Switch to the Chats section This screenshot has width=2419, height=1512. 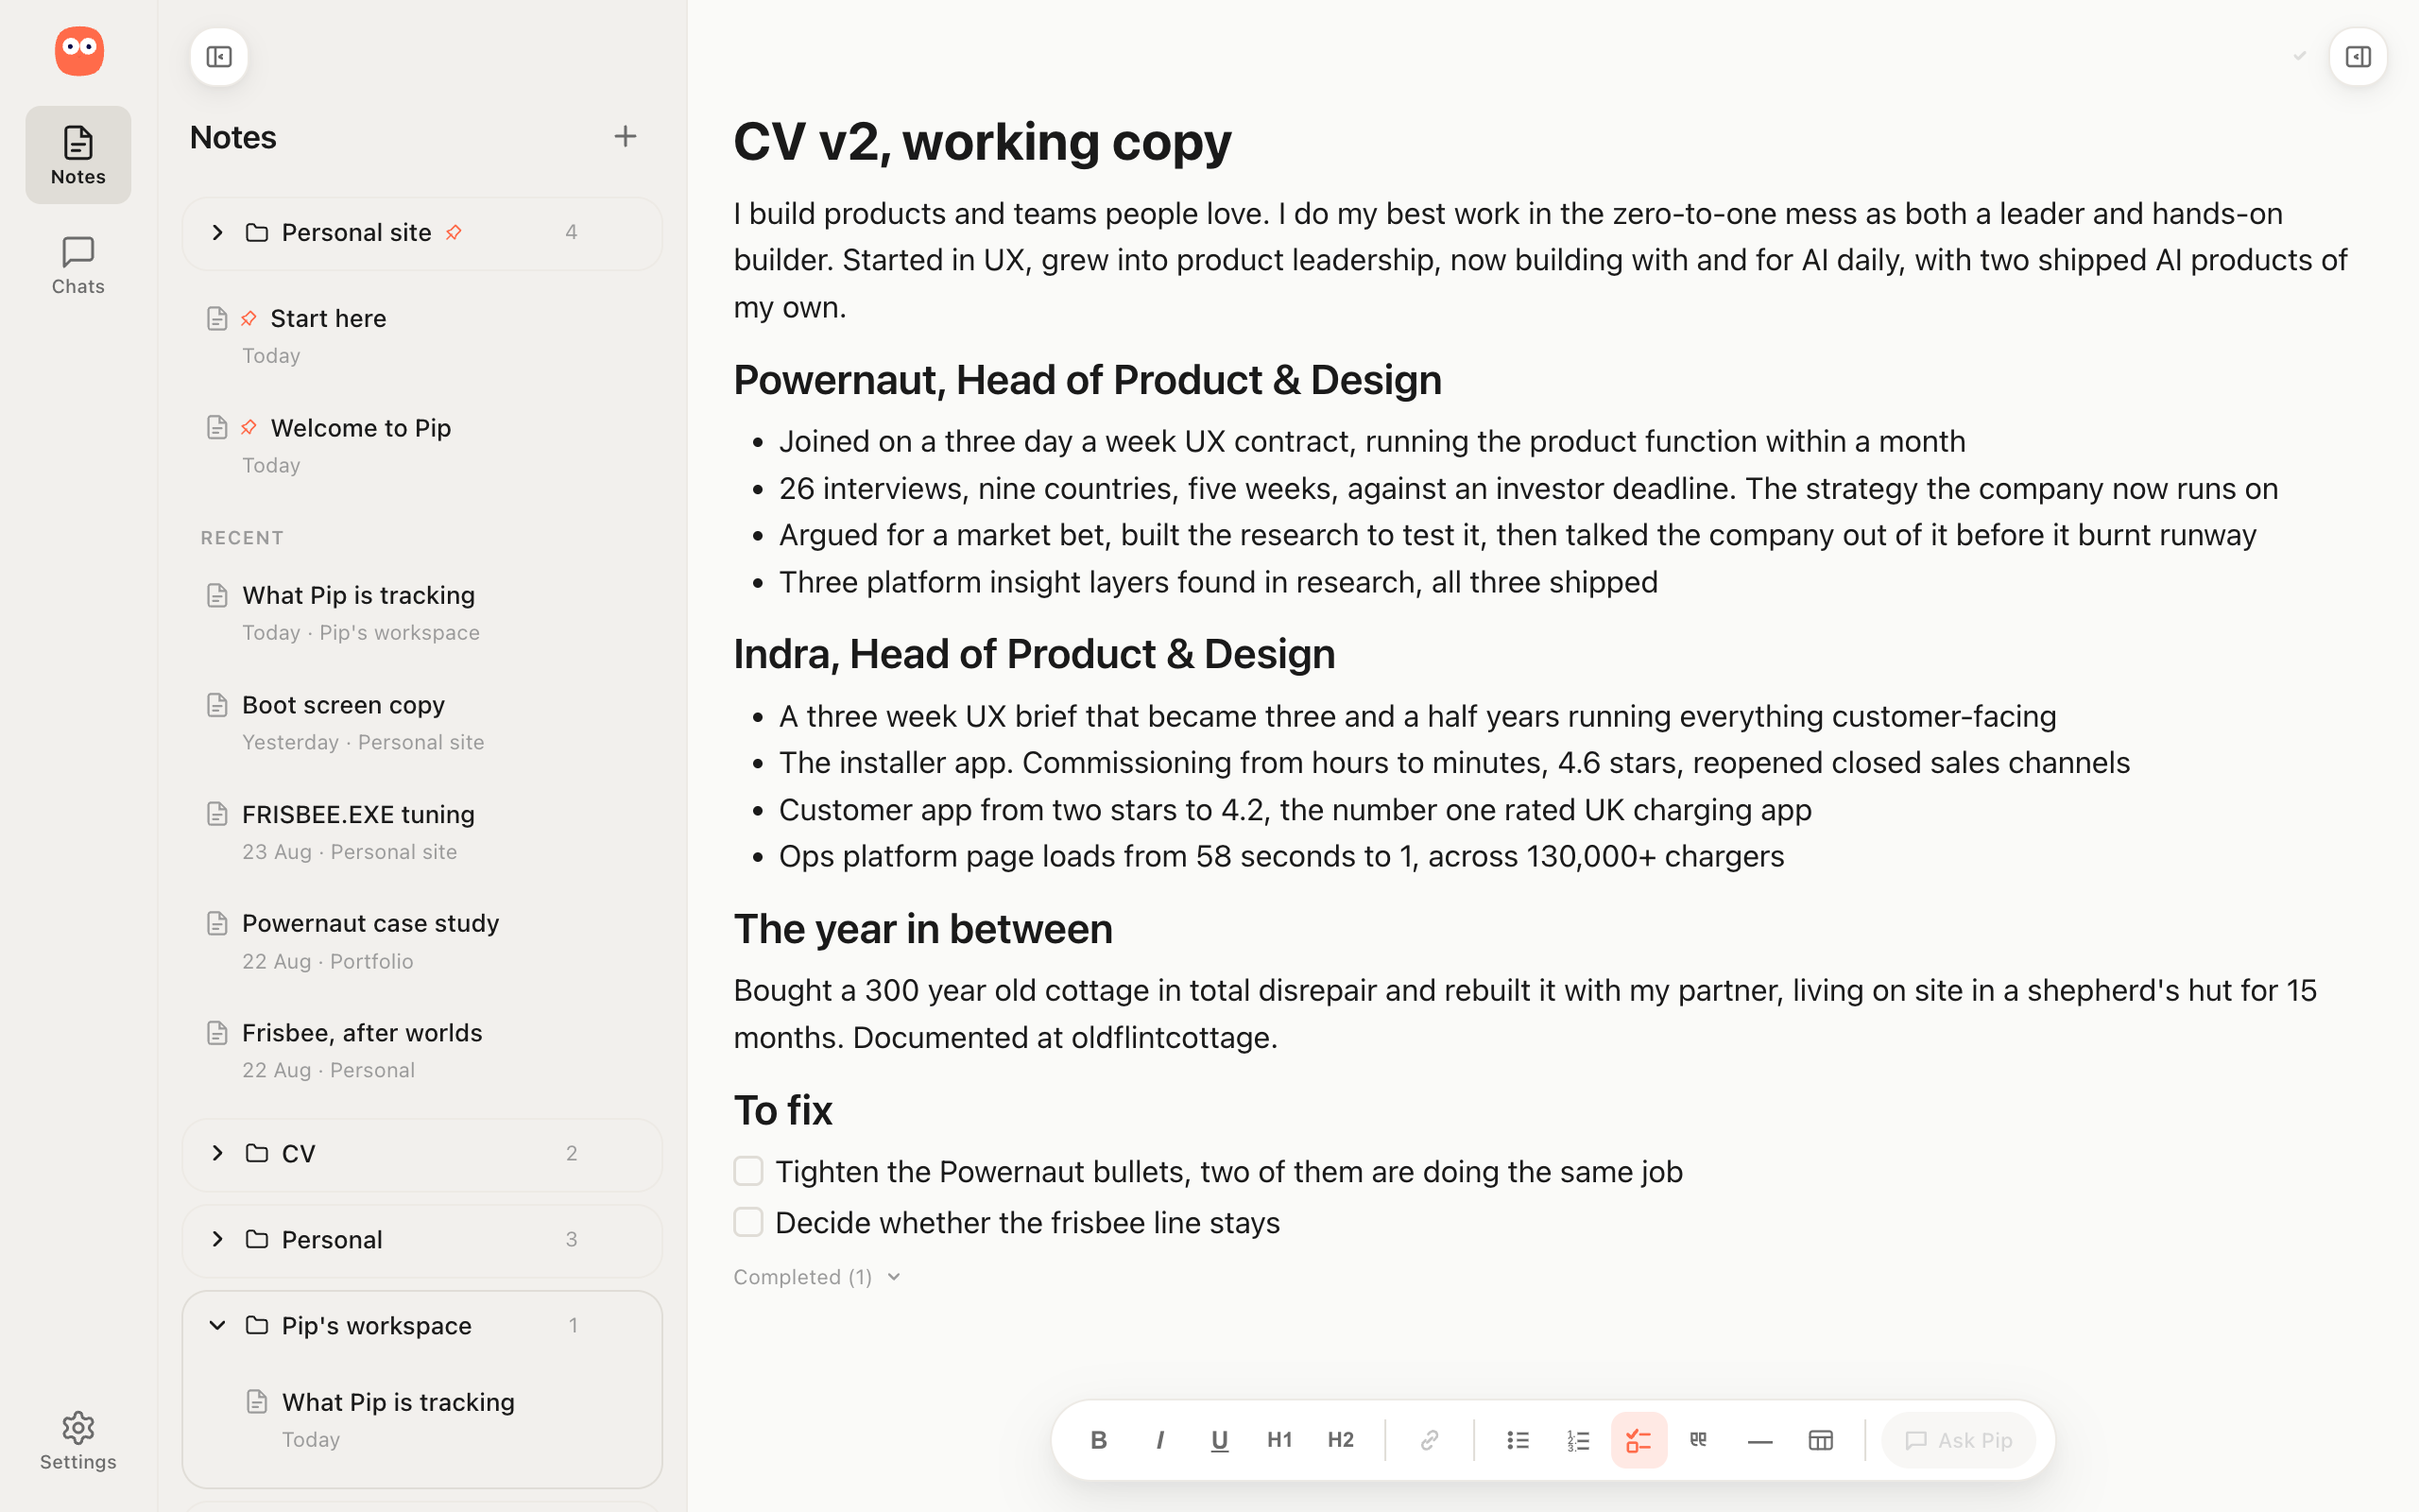point(78,265)
